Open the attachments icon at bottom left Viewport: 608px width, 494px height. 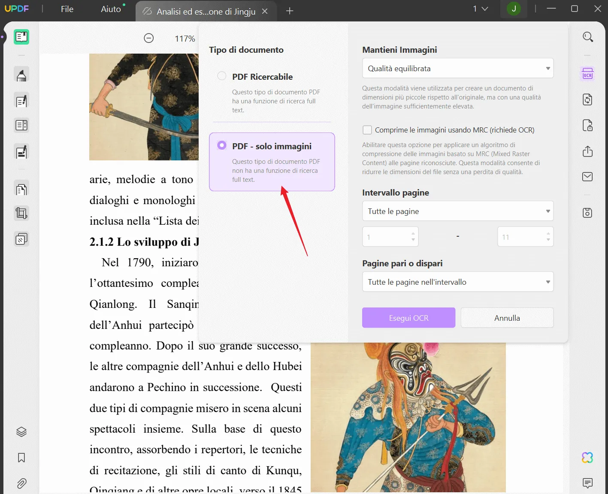click(x=21, y=483)
